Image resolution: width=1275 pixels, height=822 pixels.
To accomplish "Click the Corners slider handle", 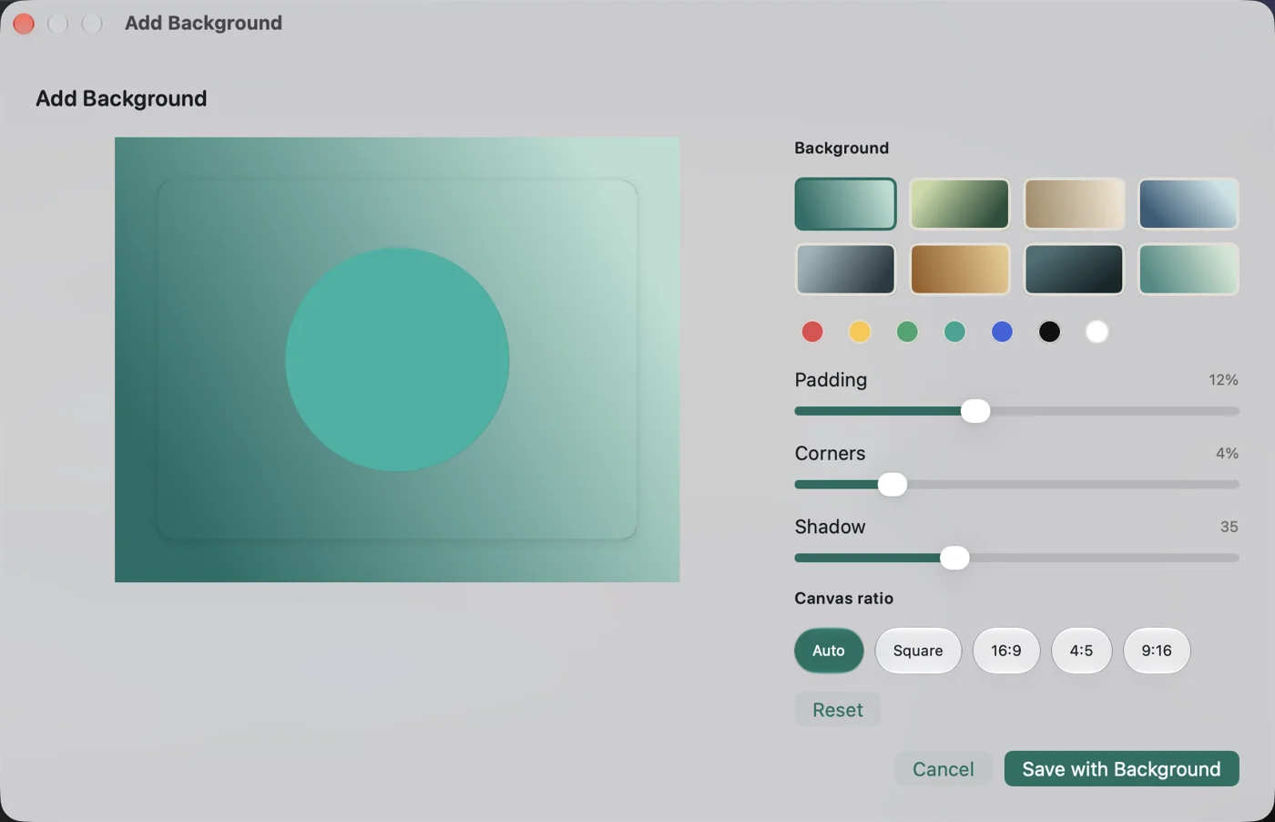I will click(x=892, y=485).
